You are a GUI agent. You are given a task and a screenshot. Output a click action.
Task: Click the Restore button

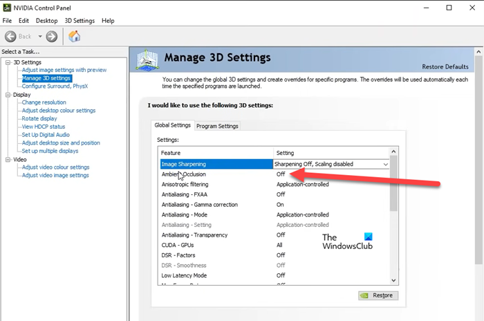point(378,295)
